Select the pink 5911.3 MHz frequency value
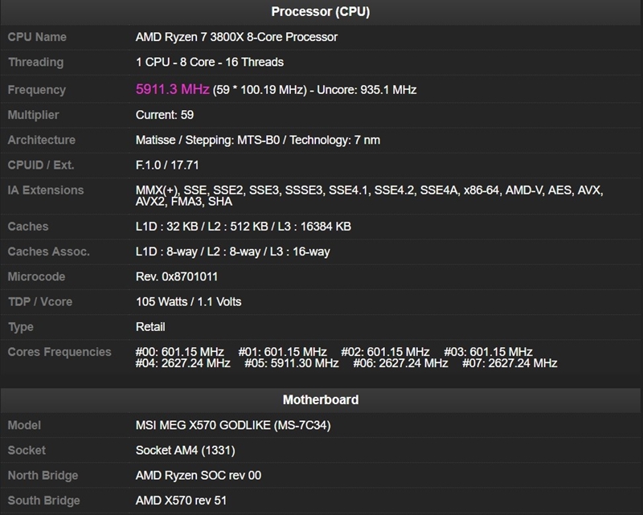This screenshot has height=515, width=643. (x=172, y=89)
